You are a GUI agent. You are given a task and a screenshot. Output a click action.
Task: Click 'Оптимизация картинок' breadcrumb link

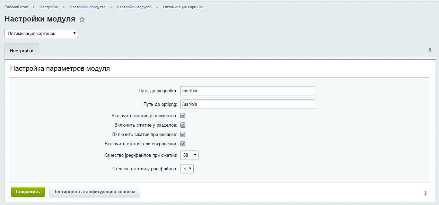[x=183, y=7]
